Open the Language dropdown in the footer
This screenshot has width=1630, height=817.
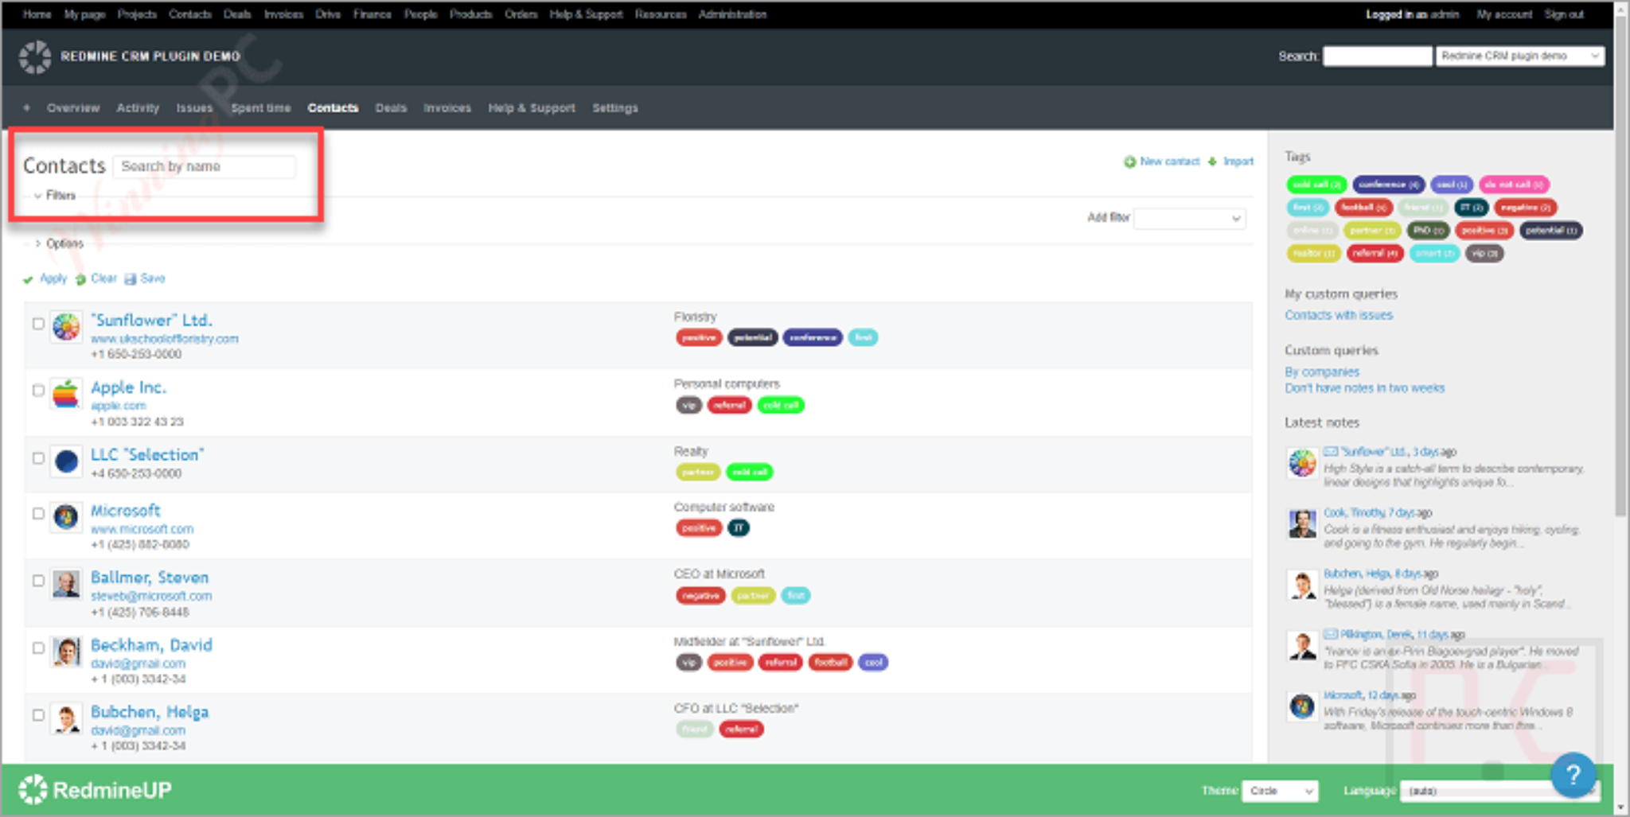click(1499, 791)
